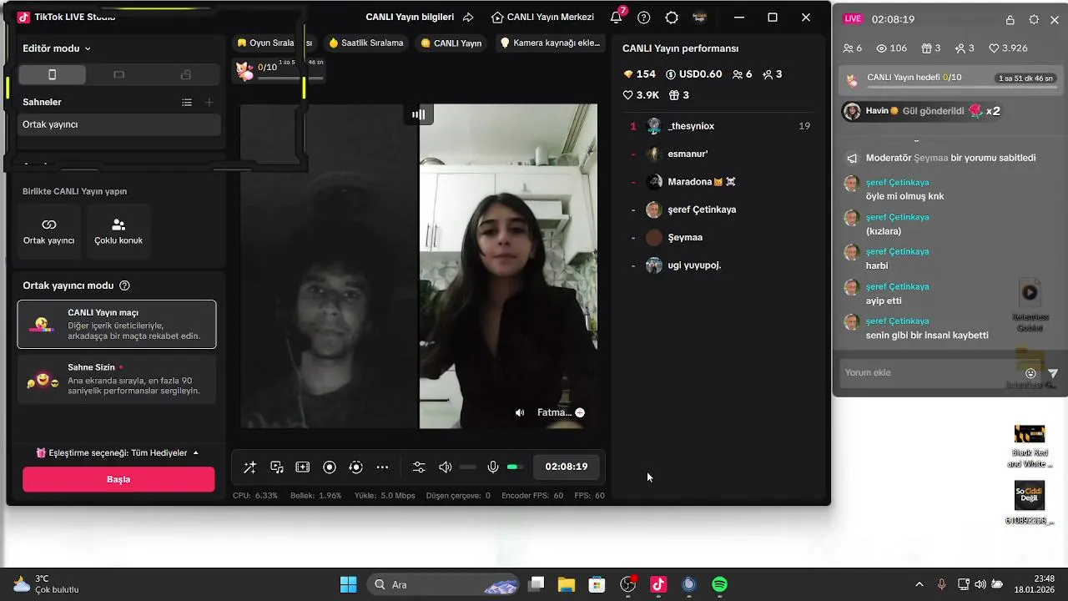Click Şeymaa in the viewer ranking

pyautogui.click(x=685, y=237)
